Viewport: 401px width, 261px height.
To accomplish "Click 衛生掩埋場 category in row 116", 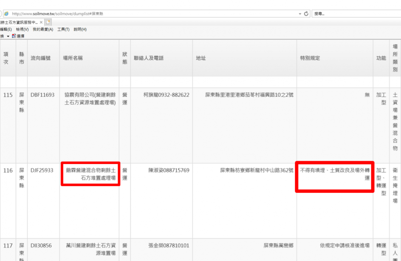I will (395, 185).
